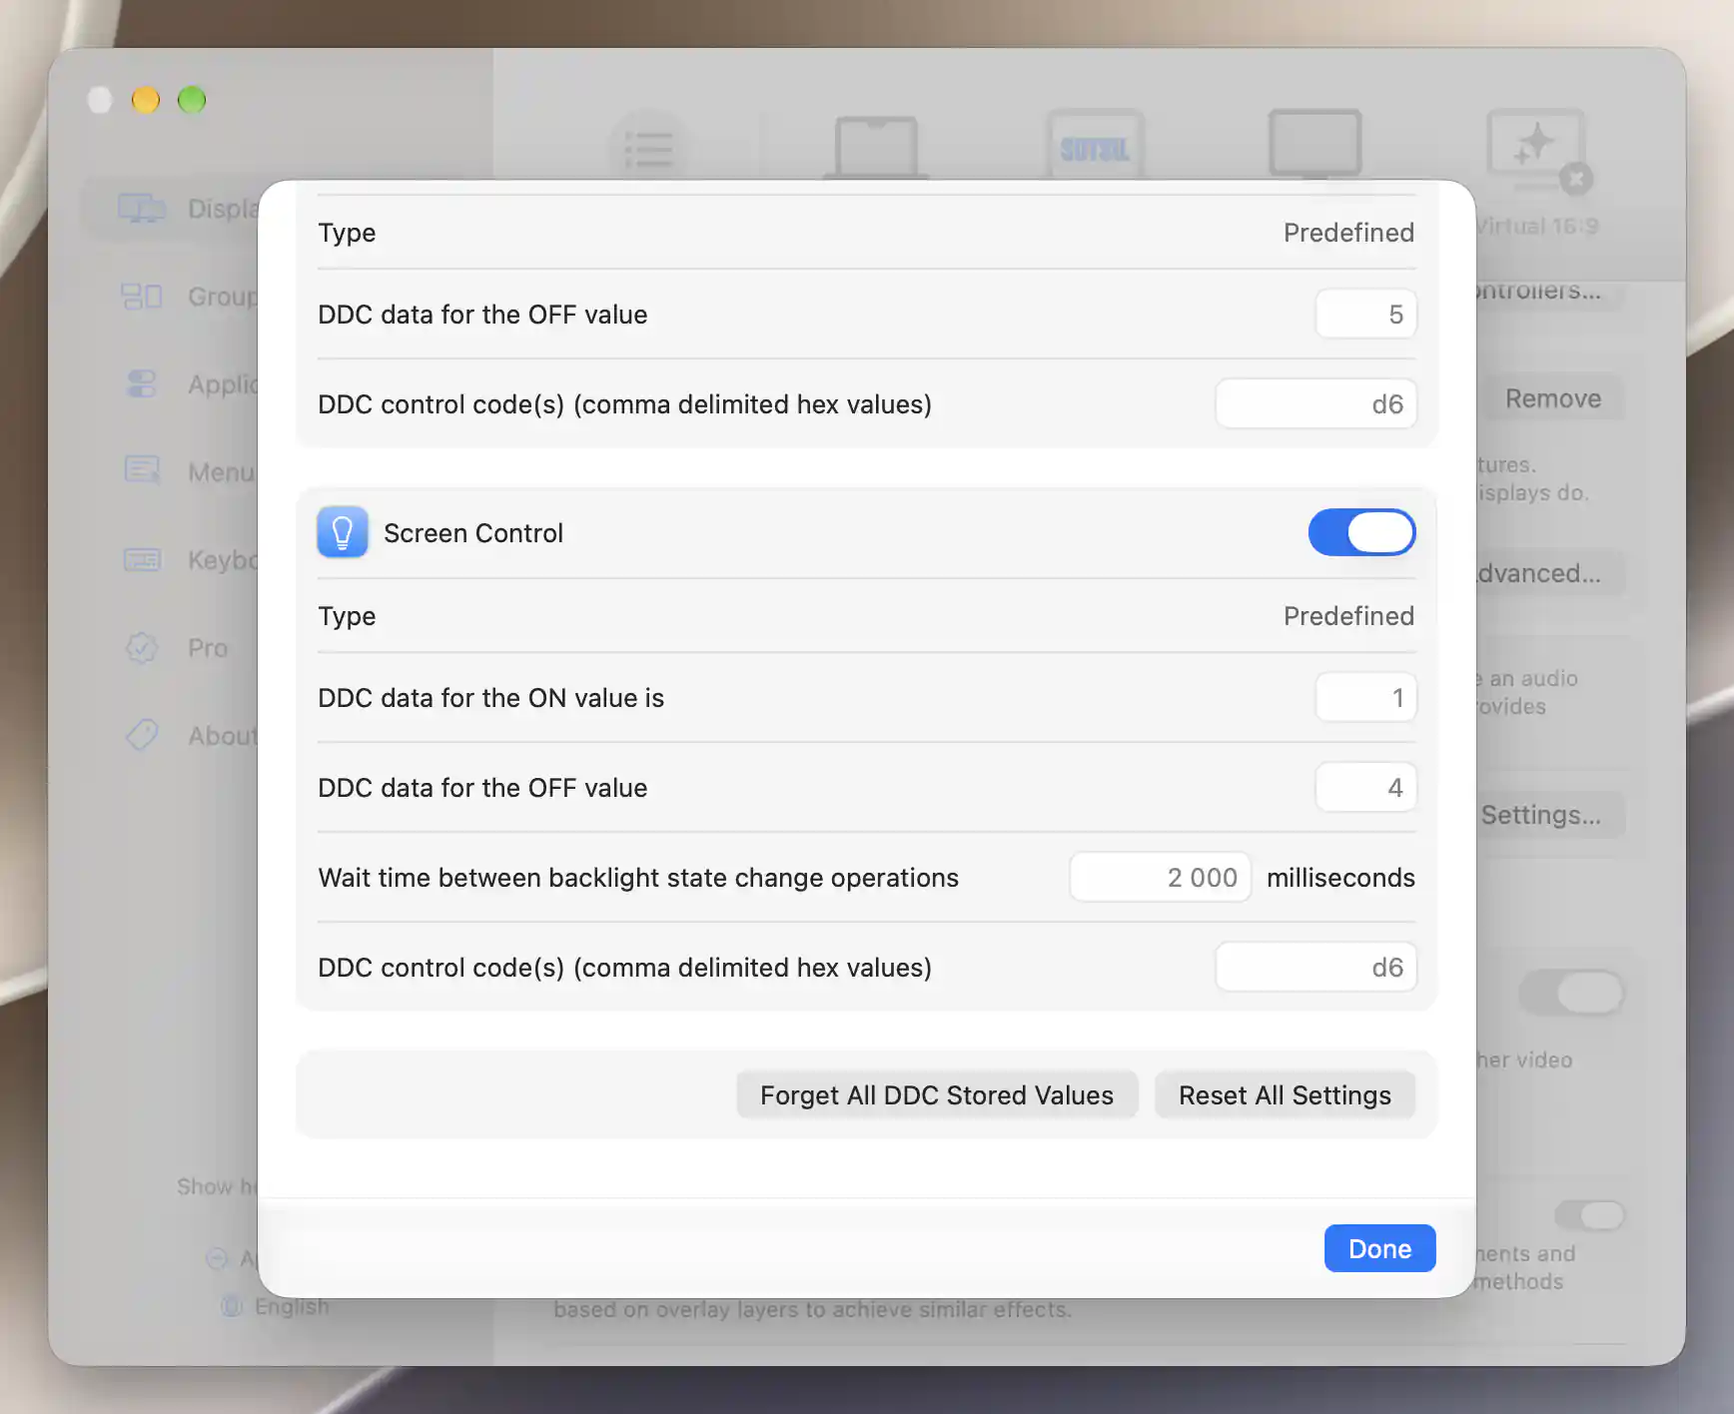Toggle the Screen Control switch

point(1361,532)
